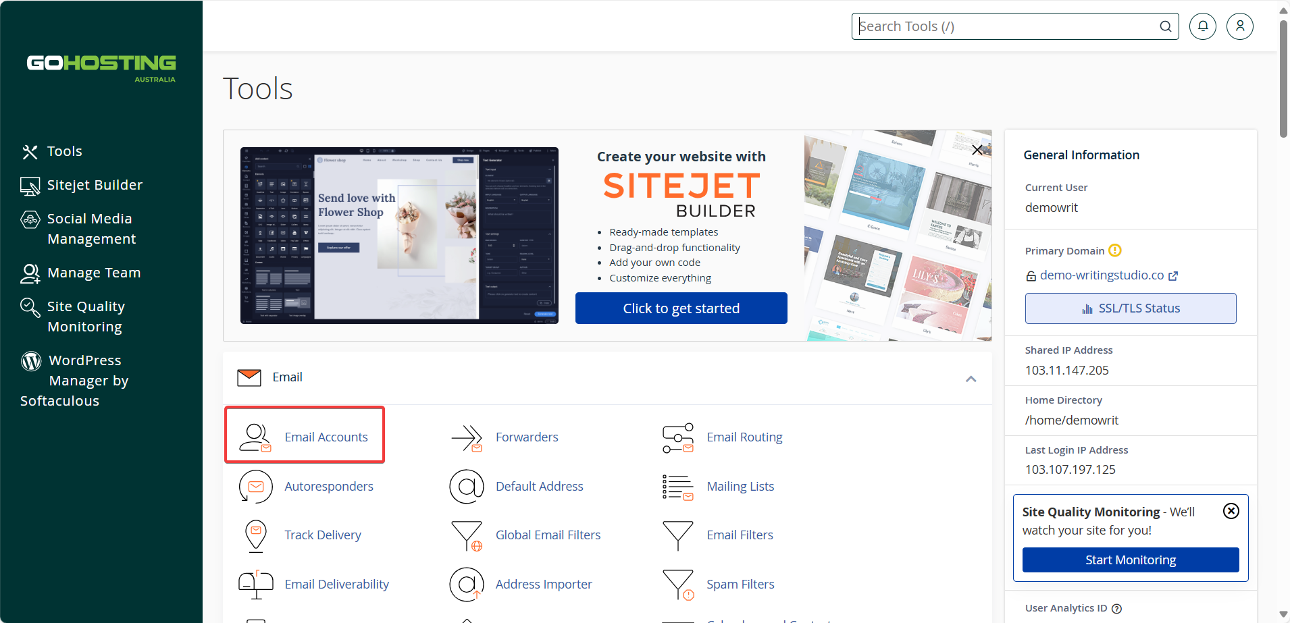This screenshot has height=623, width=1290.
Task: Open Tools in the sidebar menu
Action: (65, 151)
